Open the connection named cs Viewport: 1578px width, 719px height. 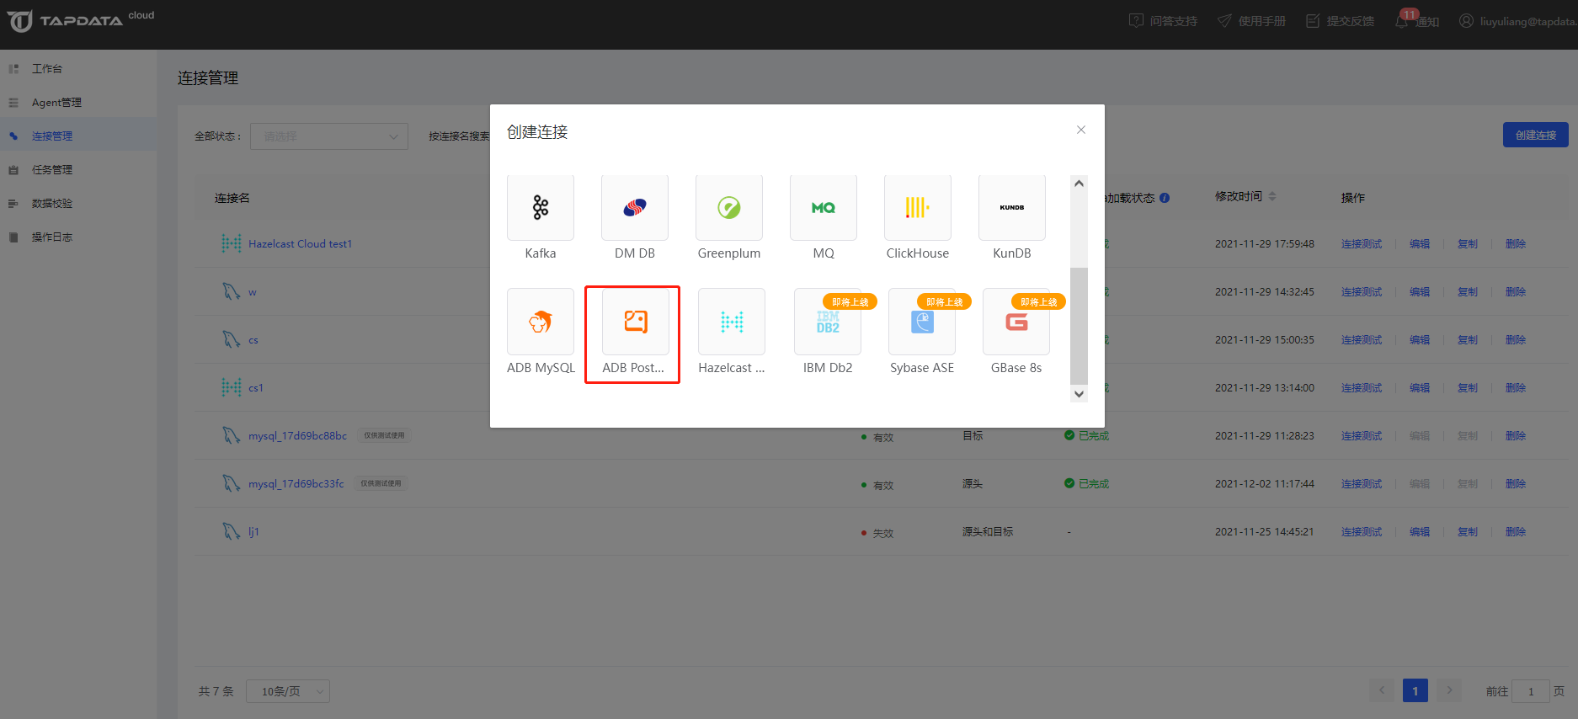click(253, 340)
